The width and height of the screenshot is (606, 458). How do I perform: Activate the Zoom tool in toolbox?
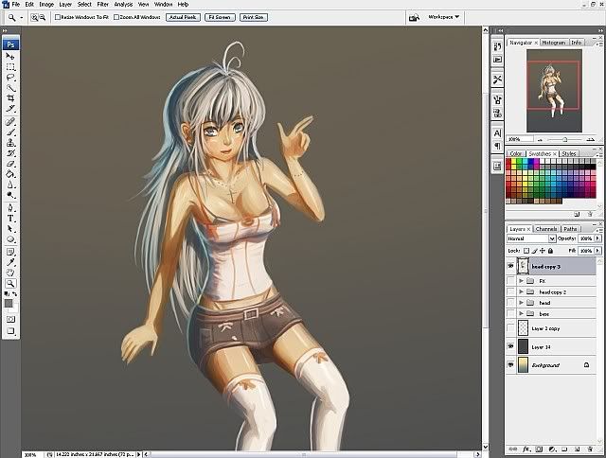[x=10, y=283]
